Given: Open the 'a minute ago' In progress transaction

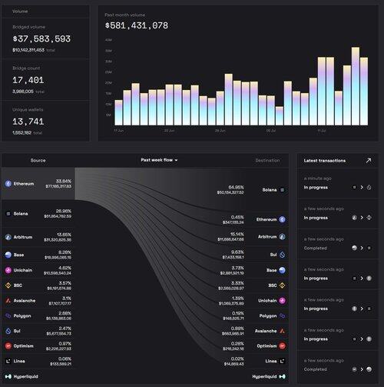Looking at the screenshot, I should [338, 183].
